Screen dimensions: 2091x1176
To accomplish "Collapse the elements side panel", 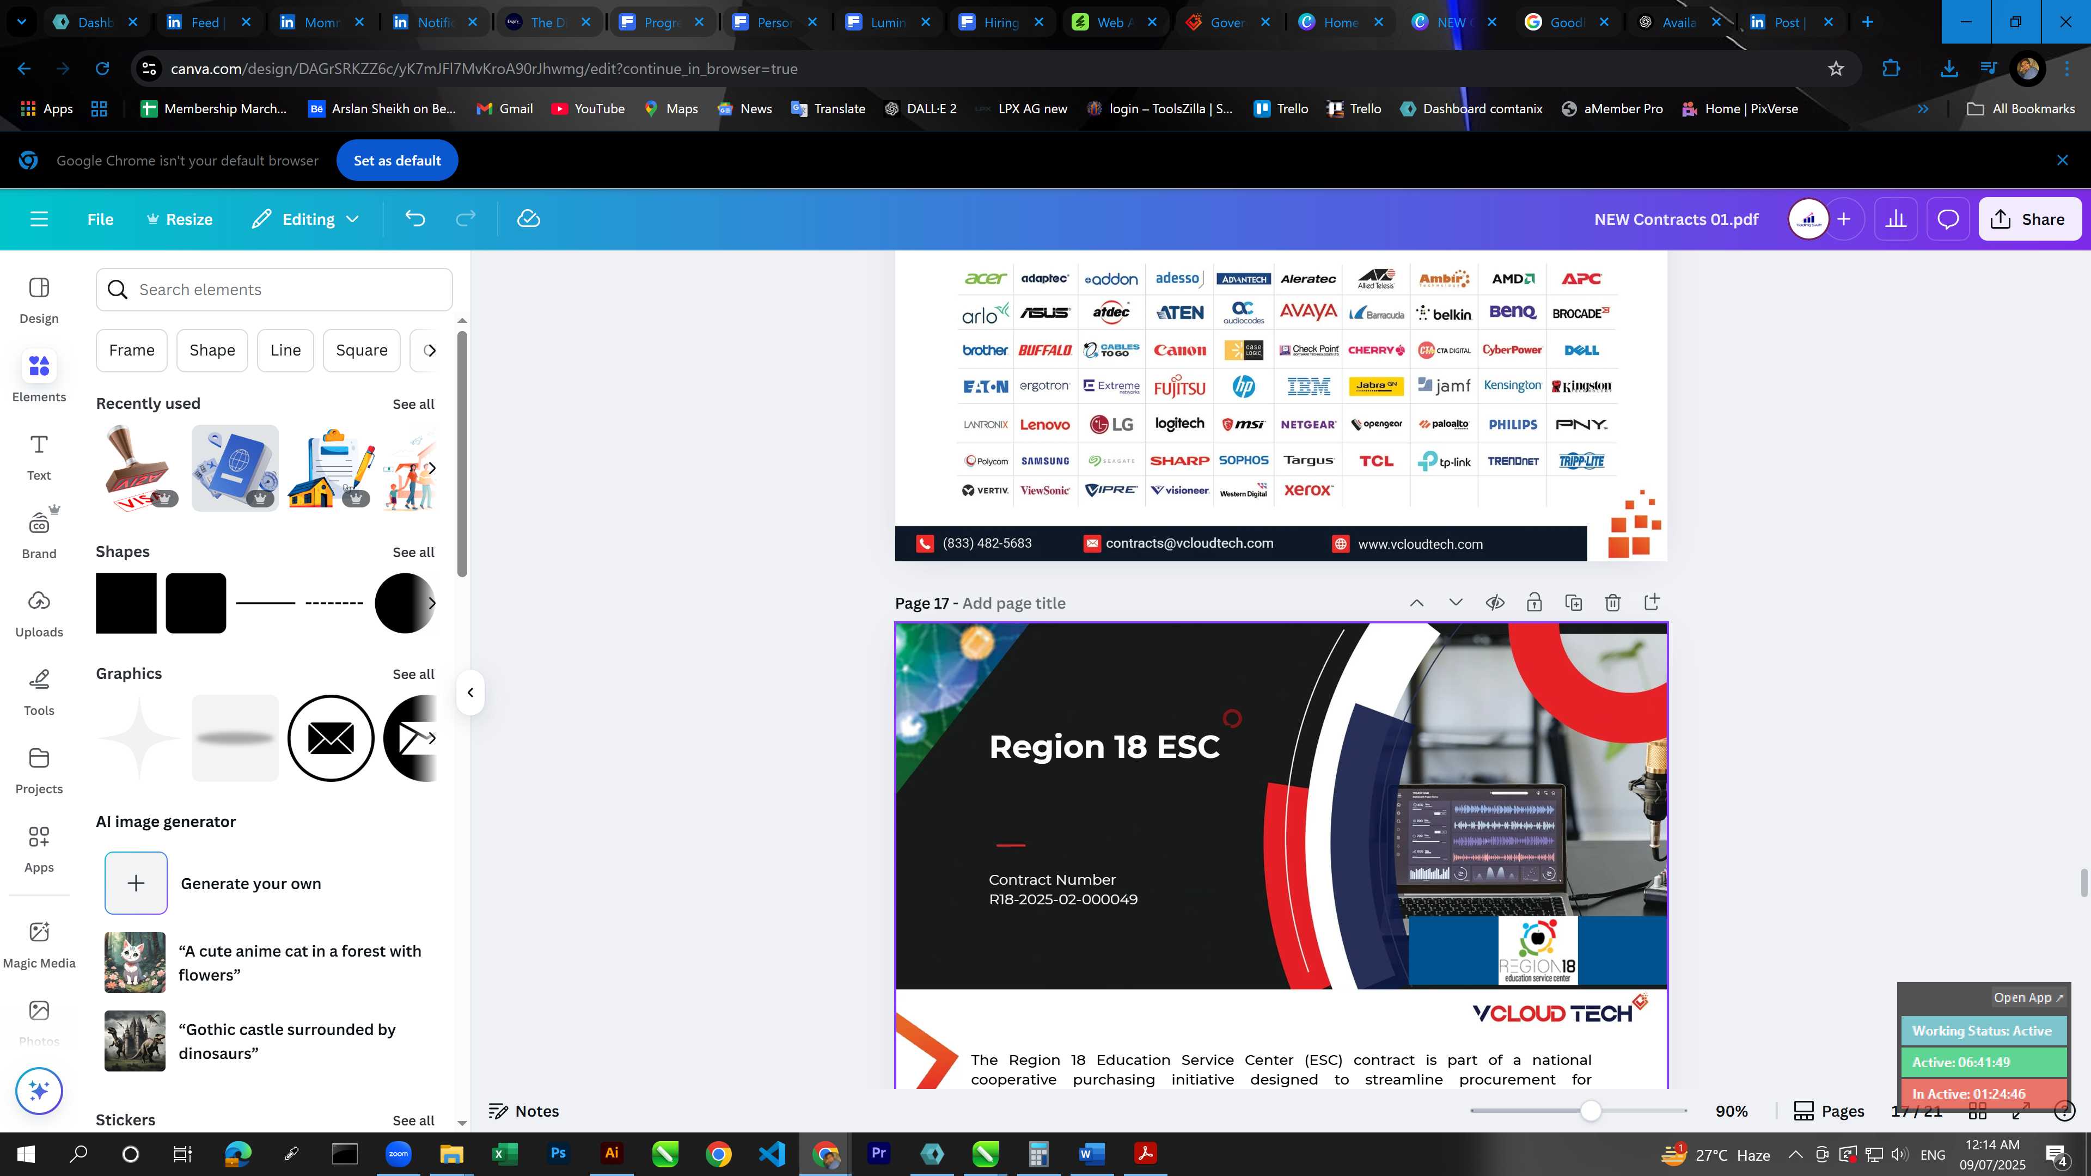I will coord(470,693).
